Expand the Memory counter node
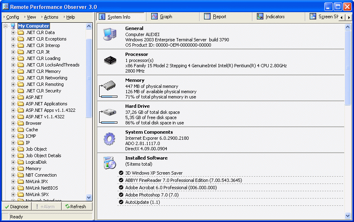Image resolution: width=354 pixels, height=222 pixels. tap(13, 169)
